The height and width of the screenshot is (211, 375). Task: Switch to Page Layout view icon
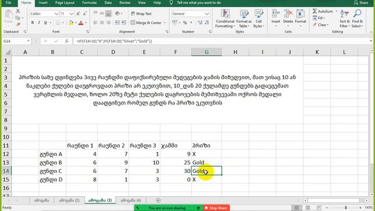[308, 207]
